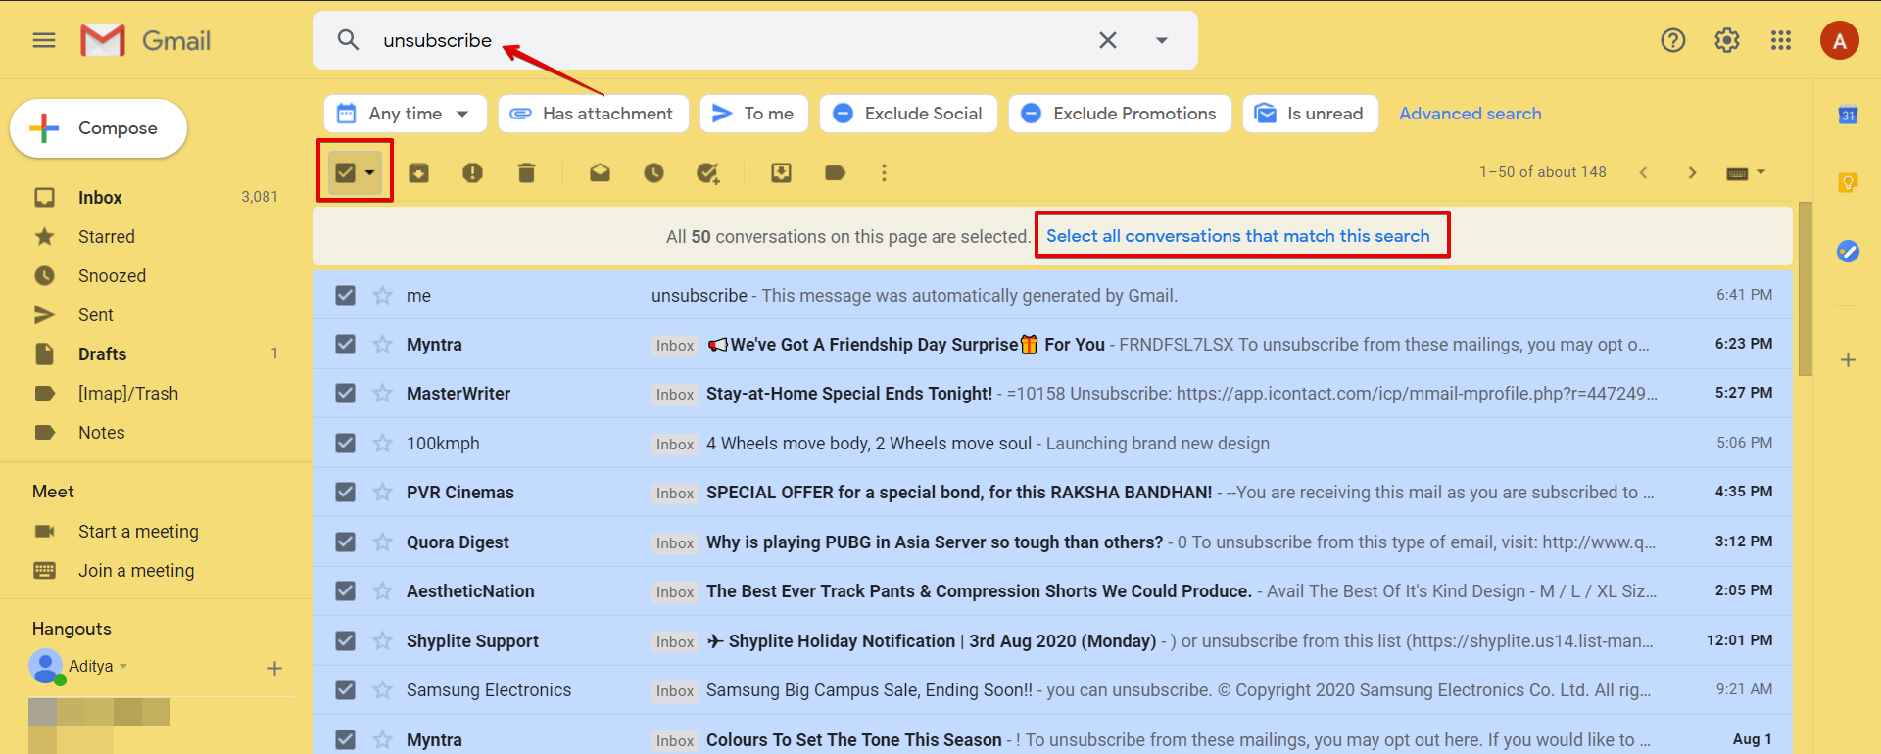Screen dimensions: 1881x754
Task: Select all conversations that match this search
Action: point(1237,236)
